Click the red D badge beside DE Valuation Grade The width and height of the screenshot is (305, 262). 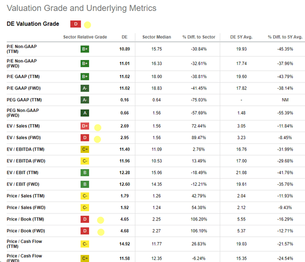76,24
